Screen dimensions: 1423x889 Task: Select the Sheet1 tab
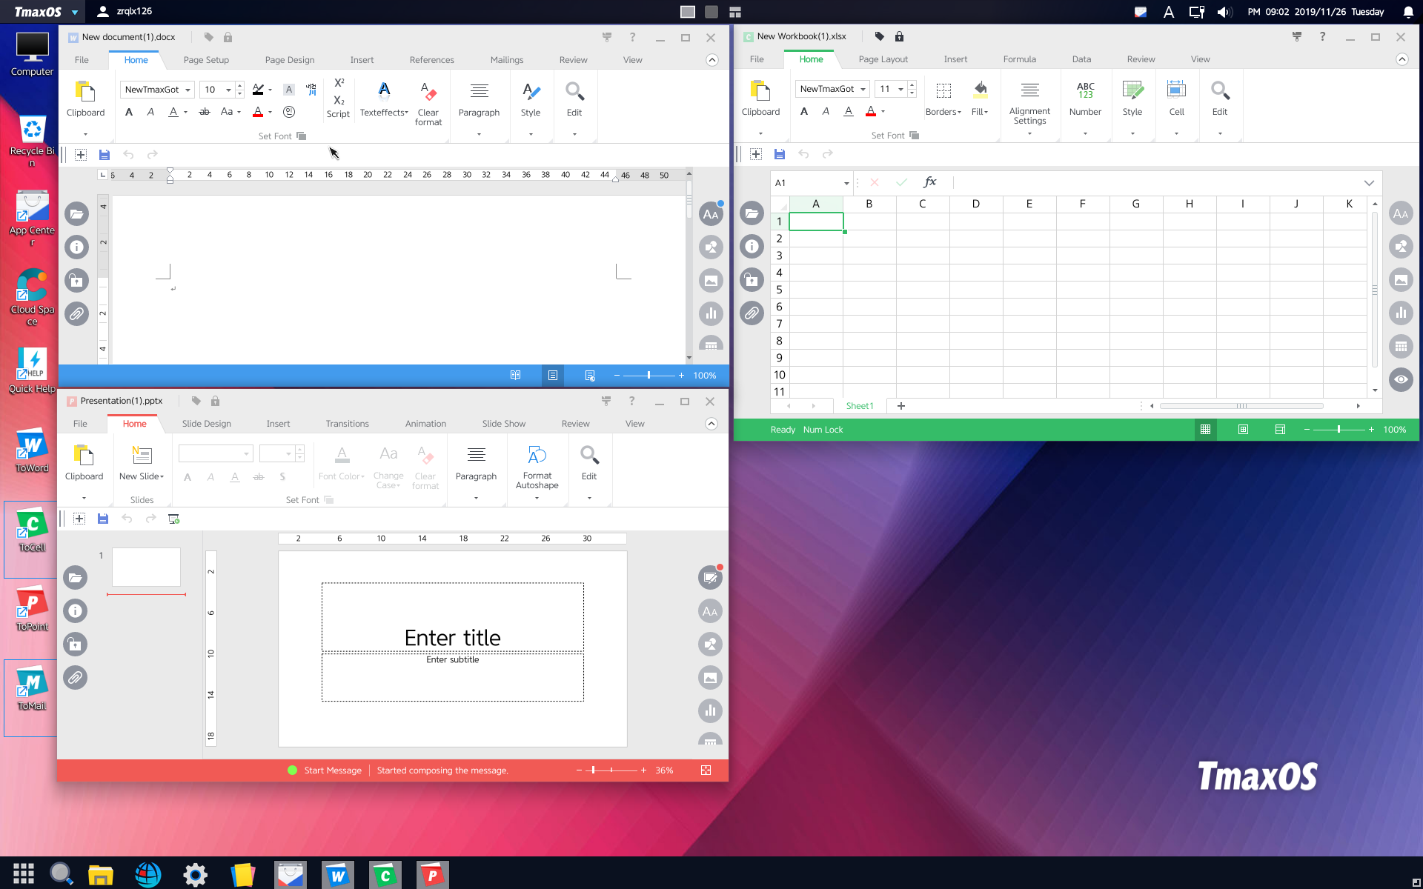click(x=860, y=406)
